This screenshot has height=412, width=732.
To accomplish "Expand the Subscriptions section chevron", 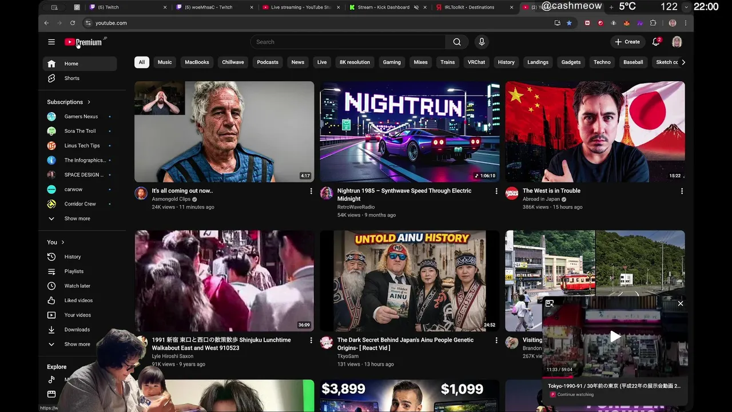I will click(x=89, y=102).
